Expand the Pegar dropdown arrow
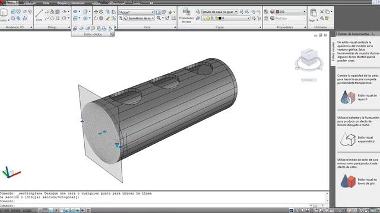The width and height of the screenshot is (380, 213). (x=317, y=21)
